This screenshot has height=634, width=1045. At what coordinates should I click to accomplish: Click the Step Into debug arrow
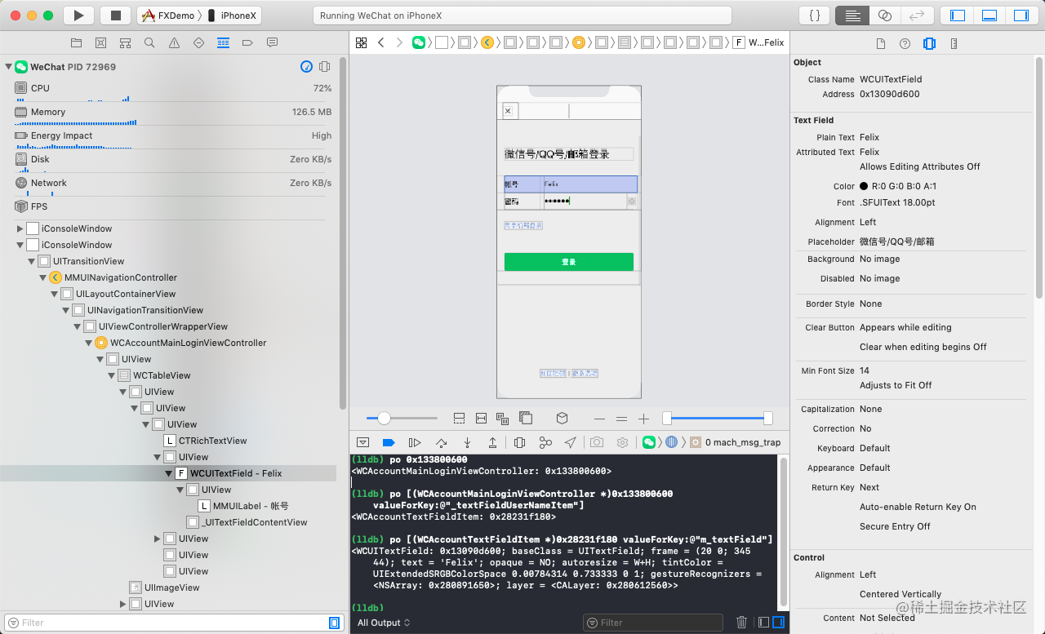pos(467,442)
